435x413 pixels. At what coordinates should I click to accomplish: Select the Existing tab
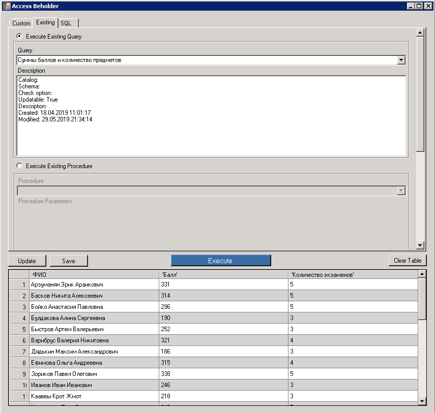(x=45, y=22)
